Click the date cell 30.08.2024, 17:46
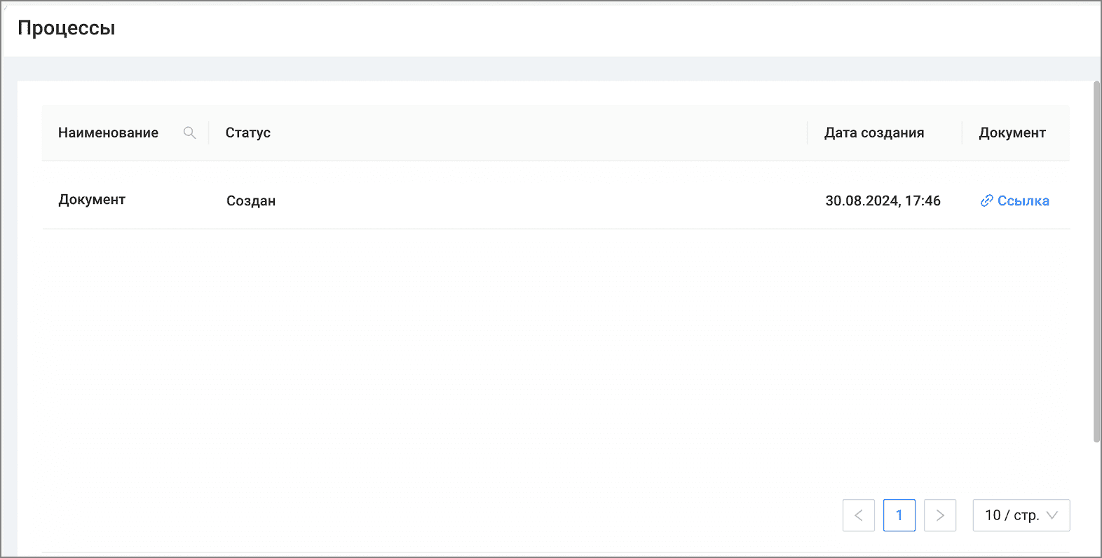 click(883, 201)
